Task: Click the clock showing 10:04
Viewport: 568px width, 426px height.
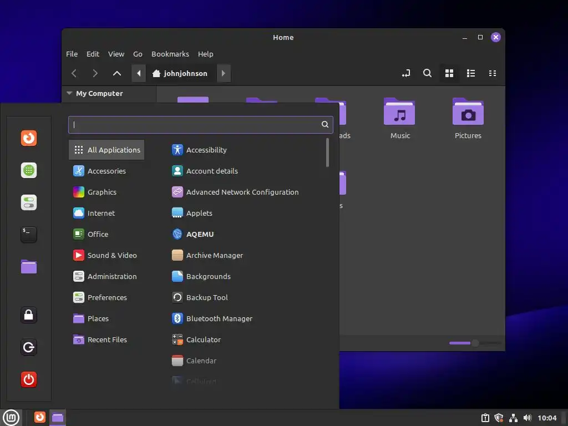Action: click(547, 418)
